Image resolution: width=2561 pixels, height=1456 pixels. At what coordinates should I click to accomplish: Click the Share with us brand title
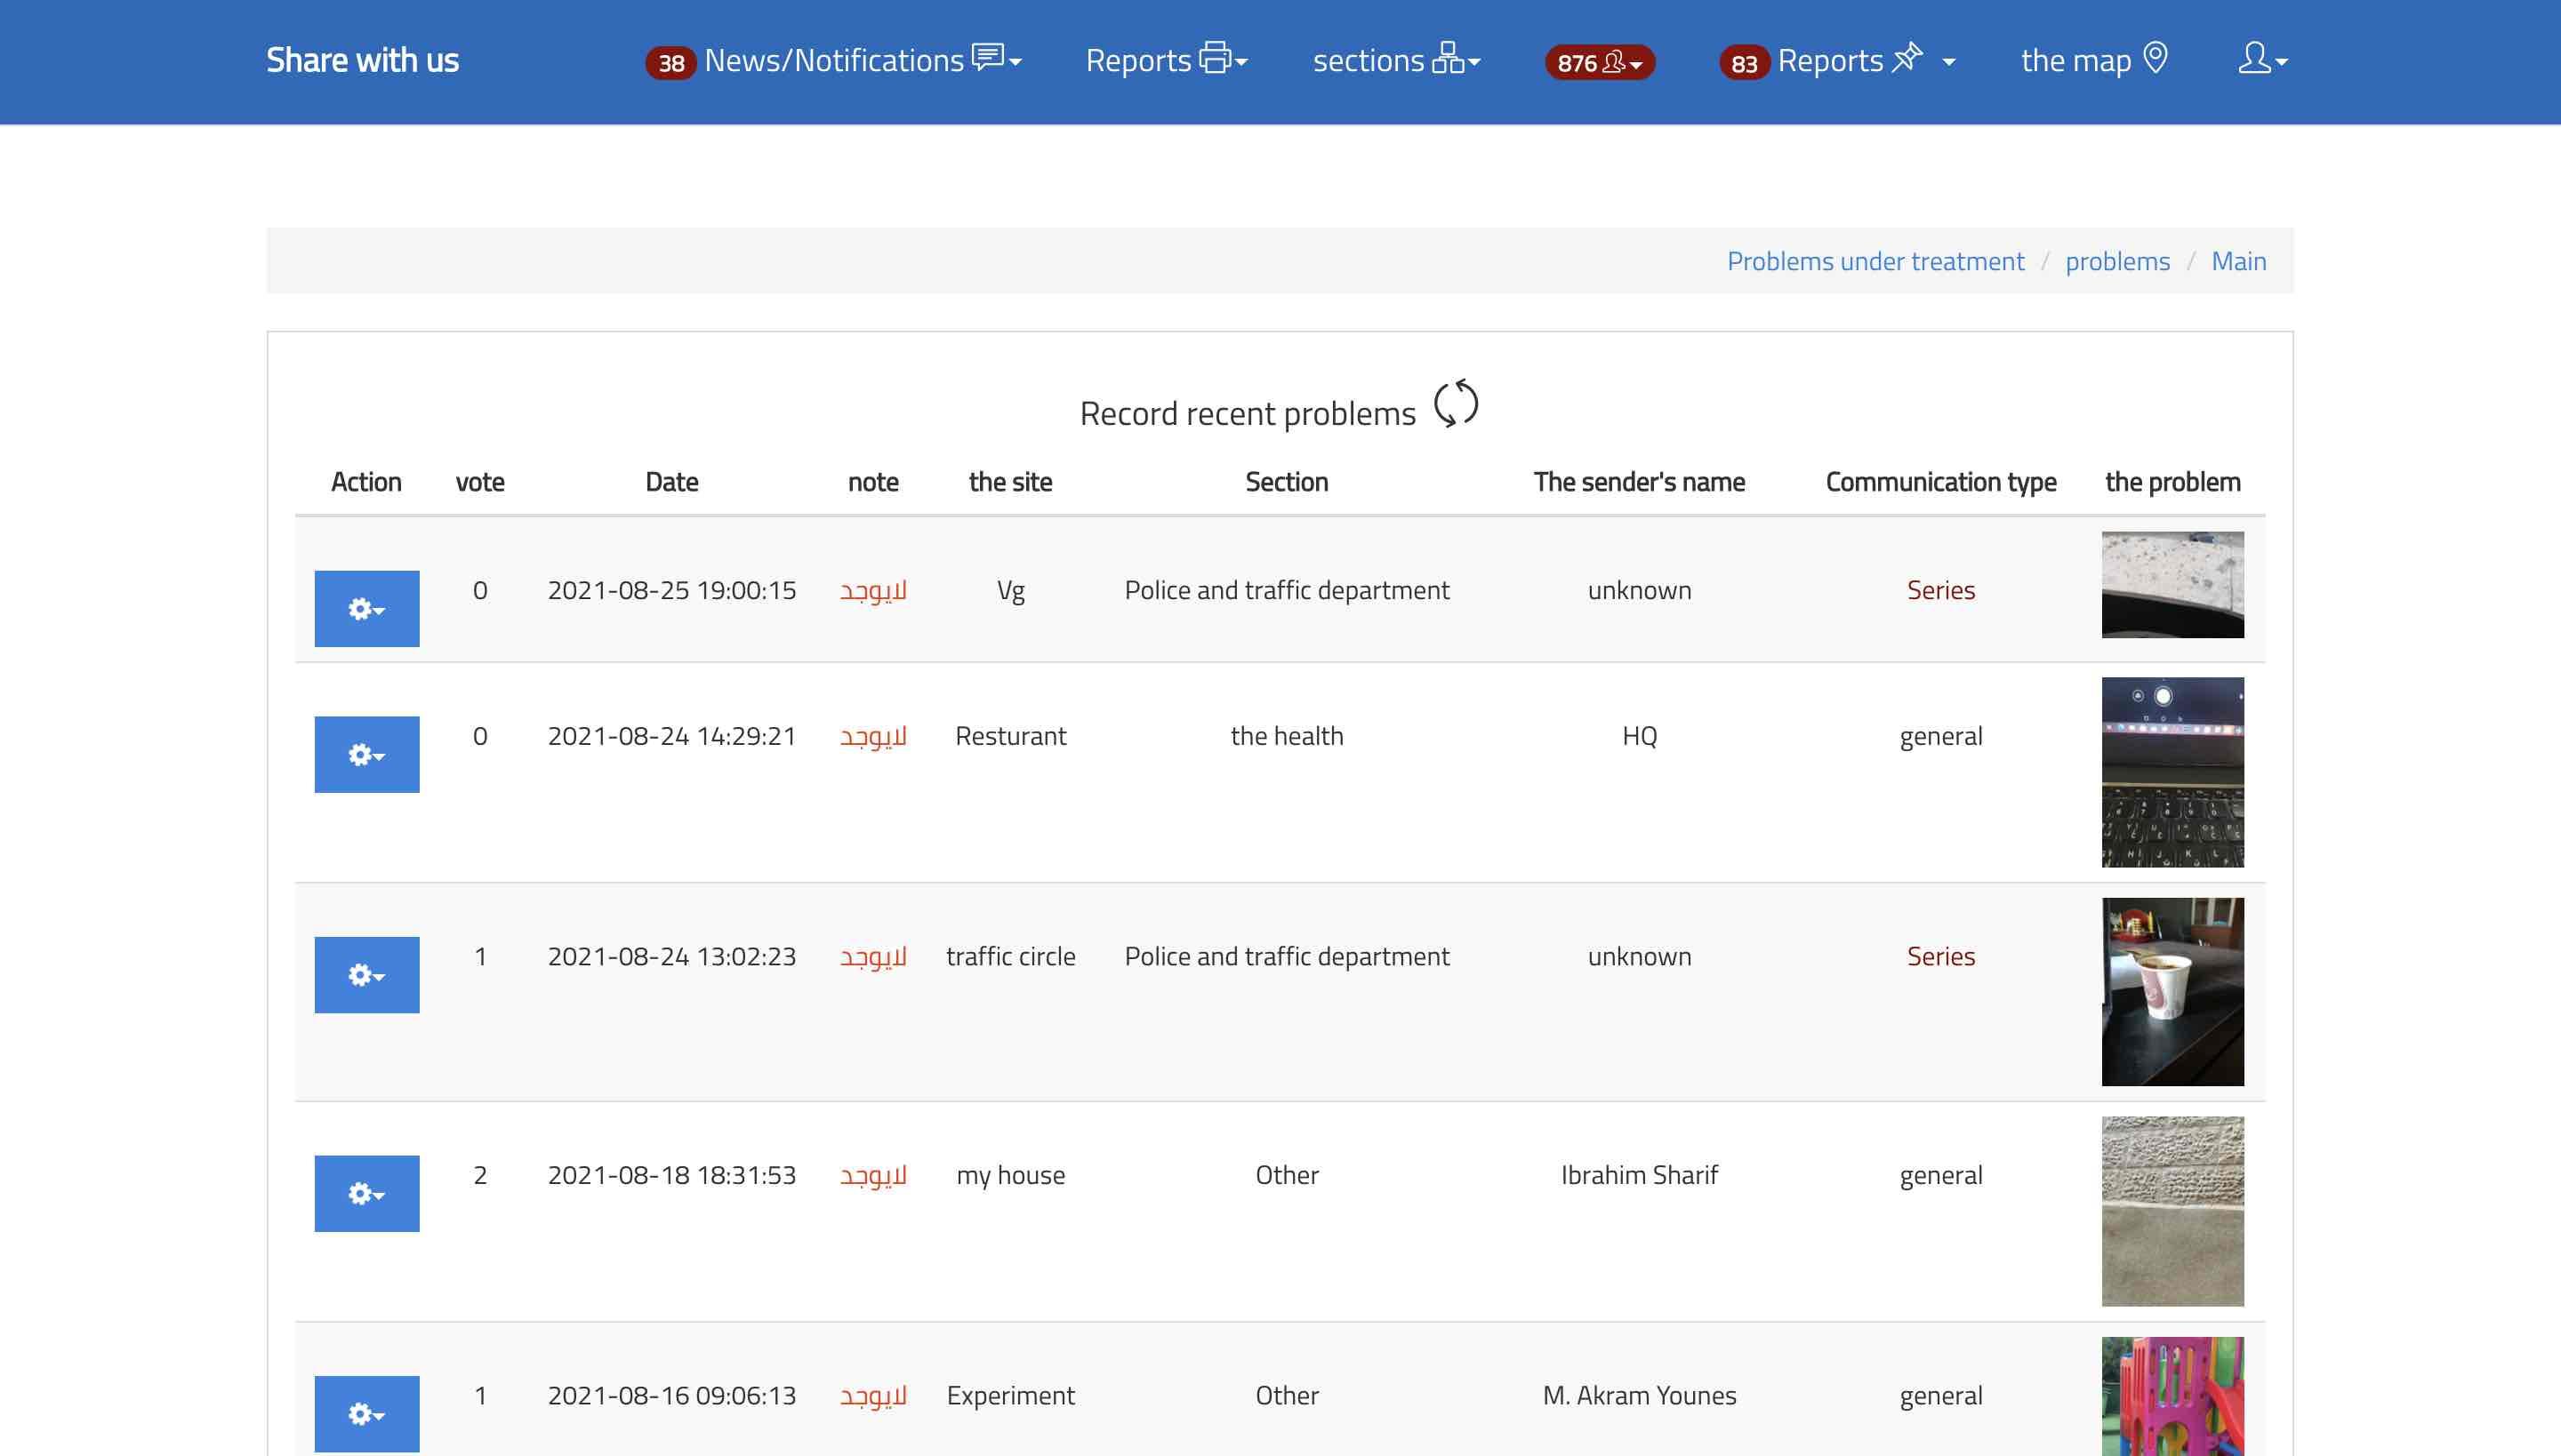point(362,60)
